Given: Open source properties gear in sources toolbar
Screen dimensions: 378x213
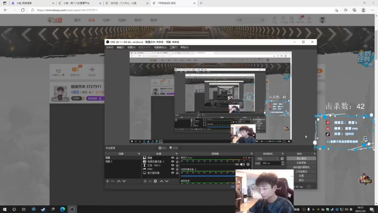Looking at the screenshot, I should point(155,181).
